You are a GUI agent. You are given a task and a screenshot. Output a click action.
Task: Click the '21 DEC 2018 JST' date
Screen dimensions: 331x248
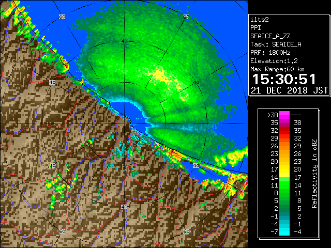click(290, 90)
